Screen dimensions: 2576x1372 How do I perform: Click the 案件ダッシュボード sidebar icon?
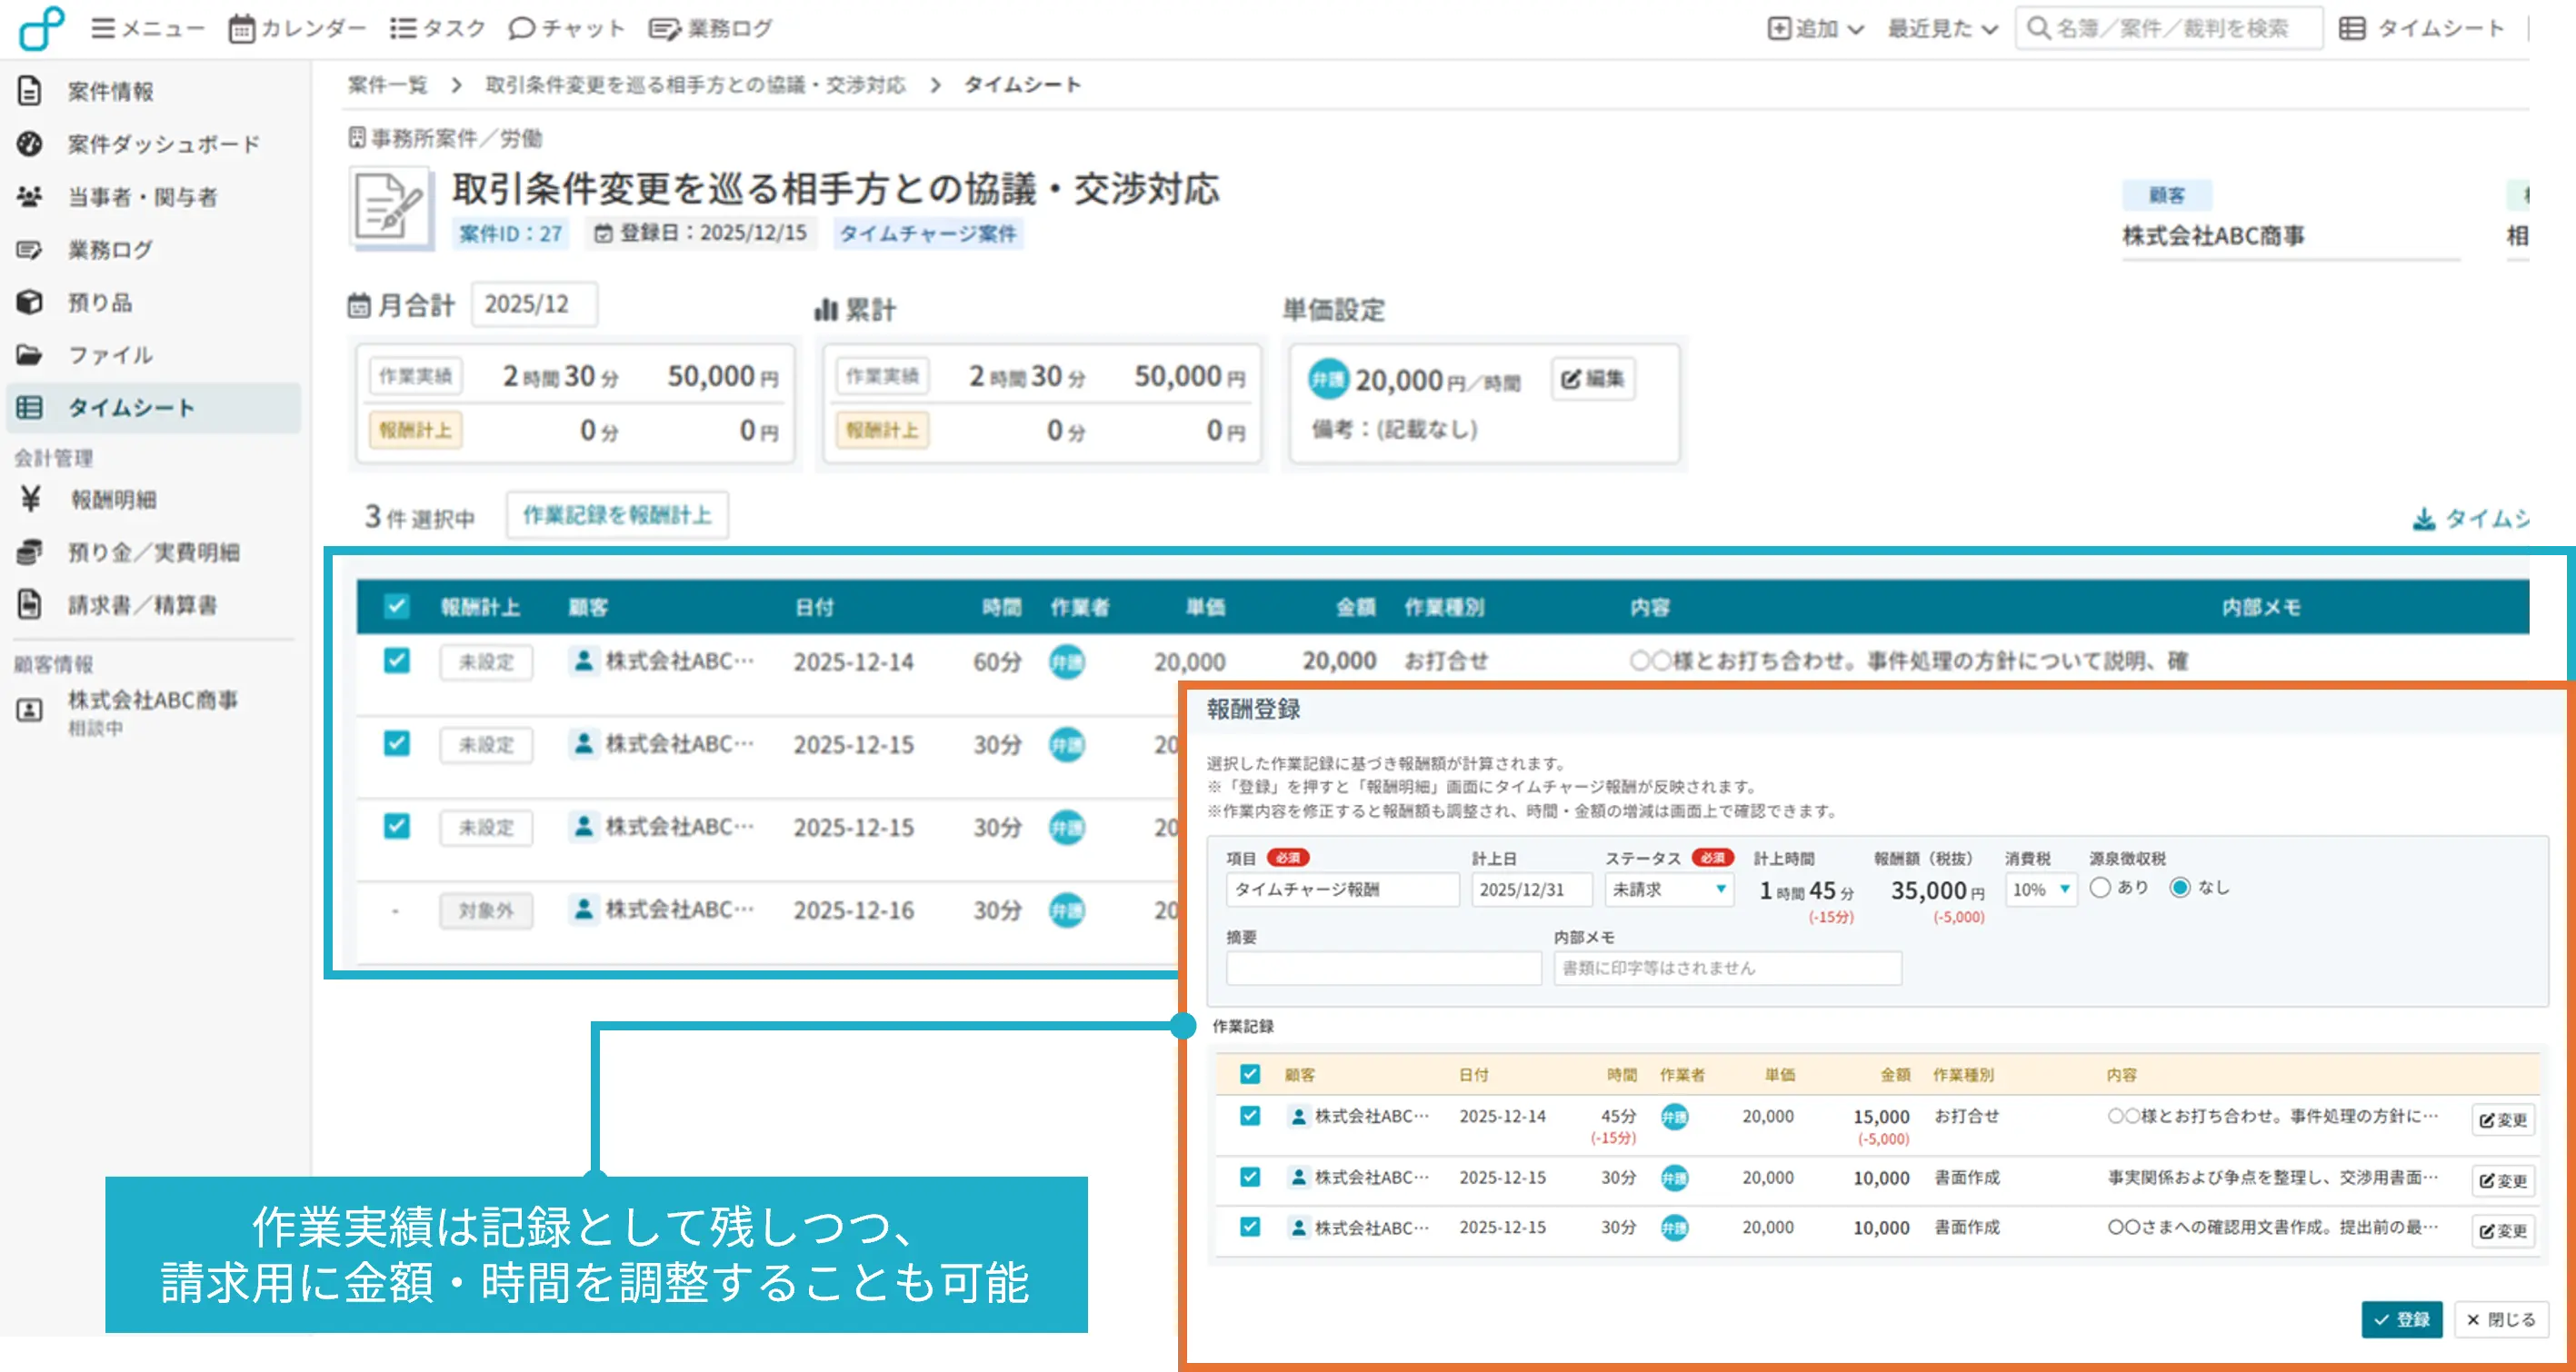pos(30,144)
